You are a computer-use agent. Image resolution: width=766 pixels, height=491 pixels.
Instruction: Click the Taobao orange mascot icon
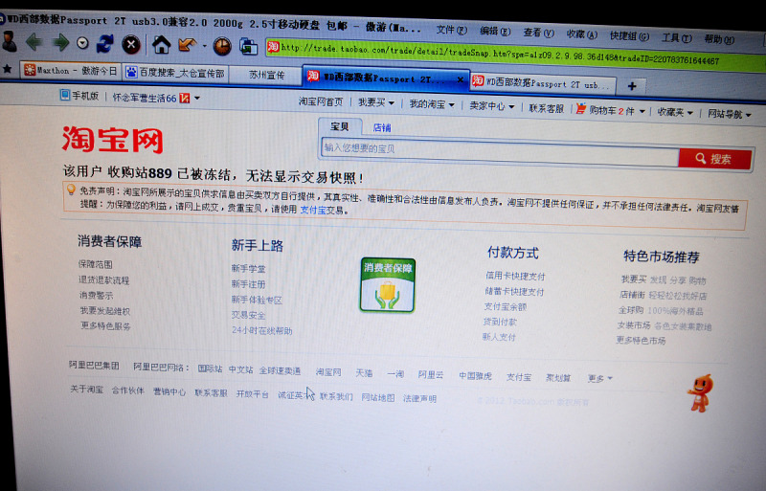click(701, 392)
